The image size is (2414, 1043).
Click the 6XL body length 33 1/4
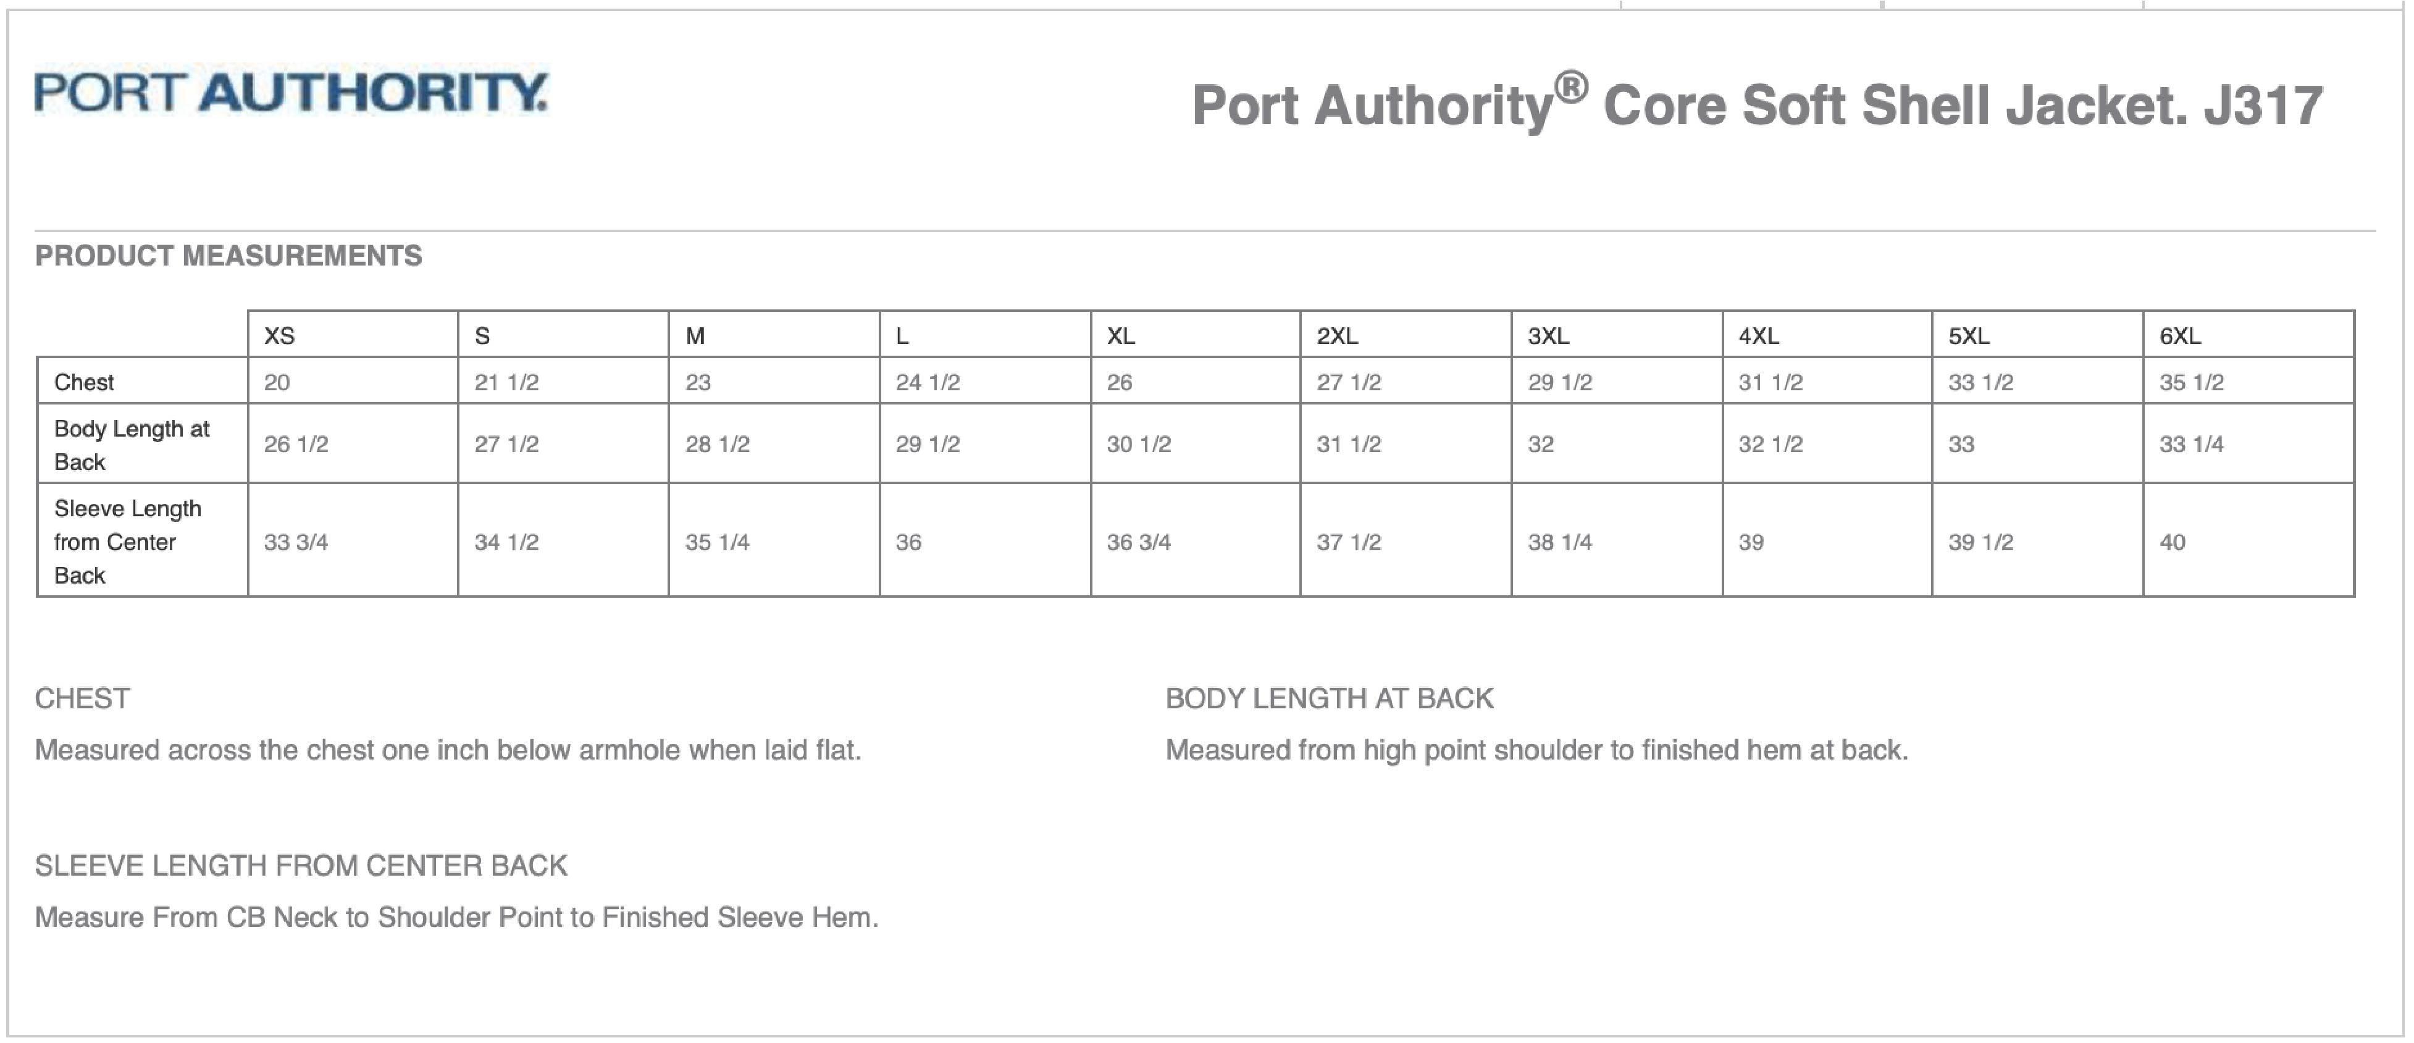click(2191, 444)
